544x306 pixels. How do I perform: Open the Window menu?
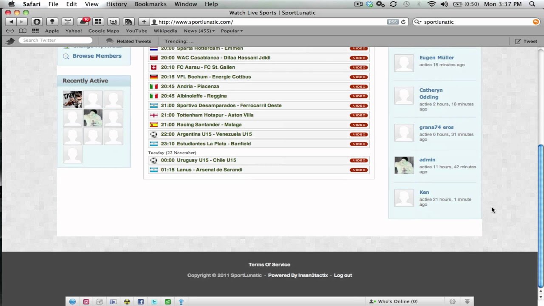[x=186, y=4]
